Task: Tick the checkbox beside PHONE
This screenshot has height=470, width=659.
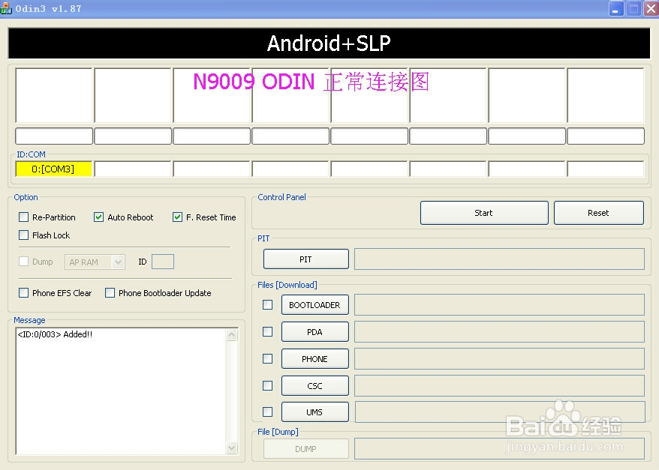Action: (x=268, y=359)
